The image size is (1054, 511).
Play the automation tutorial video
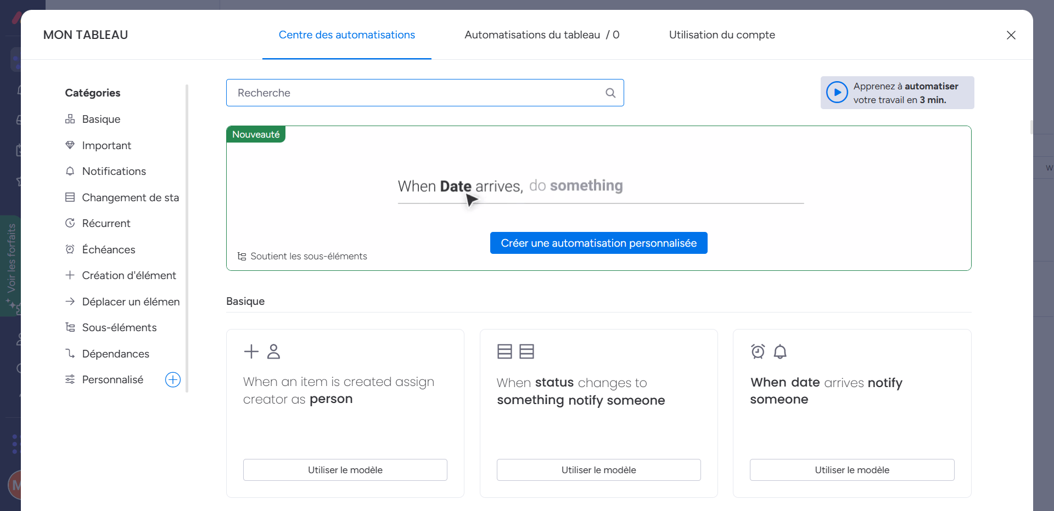click(837, 93)
